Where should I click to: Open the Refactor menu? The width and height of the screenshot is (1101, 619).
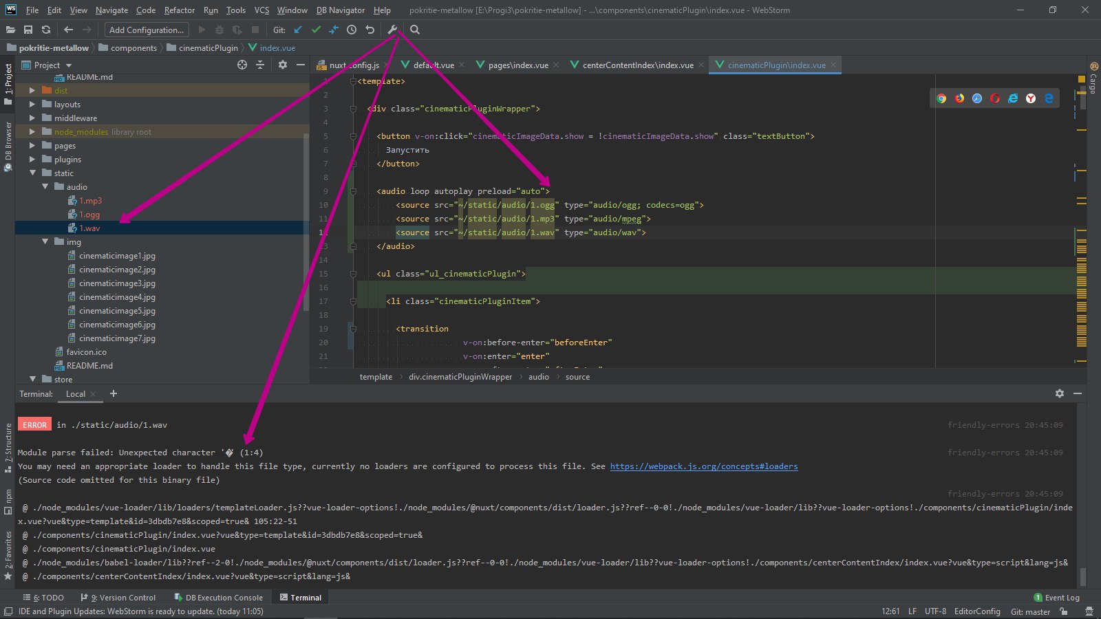180,10
